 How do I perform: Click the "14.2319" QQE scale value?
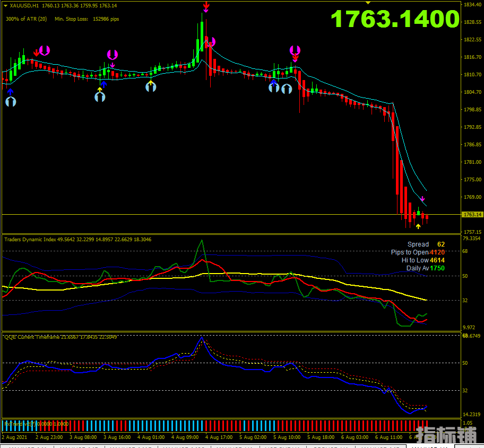(x=471, y=415)
